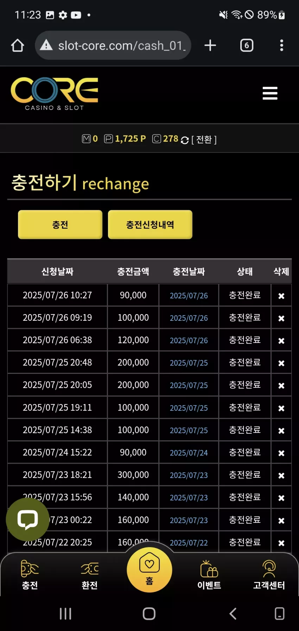The height and width of the screenshot is (631, 299).
Task: Click the yellow 충전 button
Action: click(60, 225)
